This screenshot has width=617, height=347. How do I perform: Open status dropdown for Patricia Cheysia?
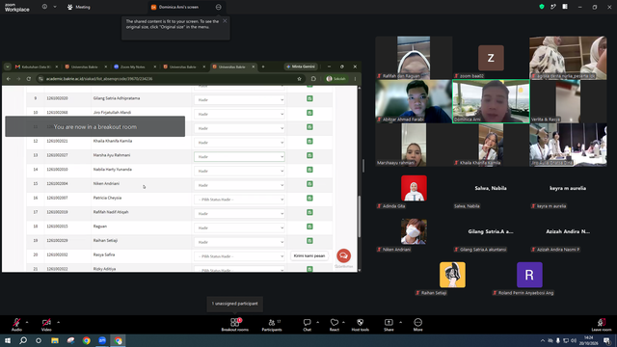tap(239, 200)
